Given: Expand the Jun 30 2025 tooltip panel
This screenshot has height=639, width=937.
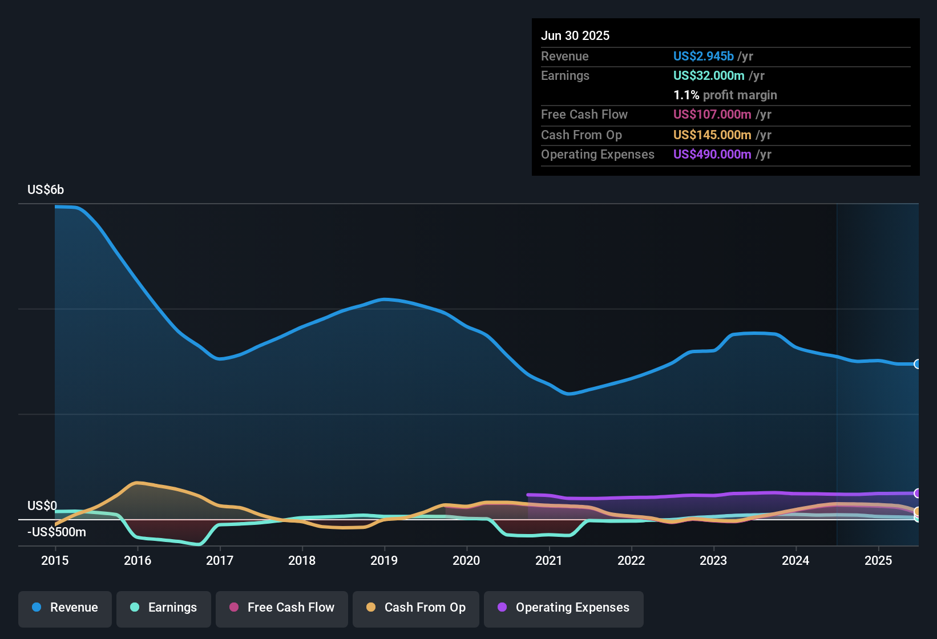Looking at the screenshot, I should (725, 97).
